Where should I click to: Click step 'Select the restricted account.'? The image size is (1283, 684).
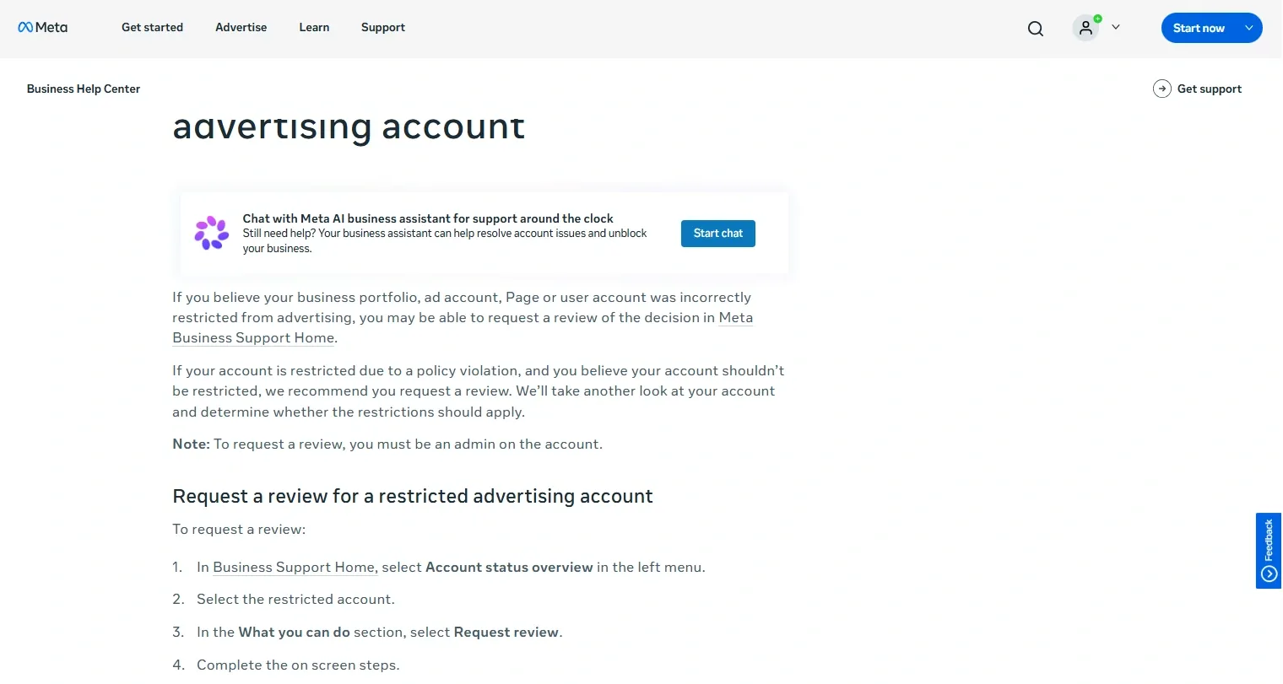pyautogui.click(x=295, y=600)
